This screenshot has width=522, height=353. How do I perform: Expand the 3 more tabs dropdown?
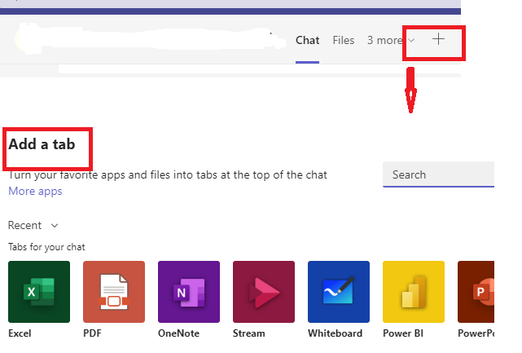(391, 40)
